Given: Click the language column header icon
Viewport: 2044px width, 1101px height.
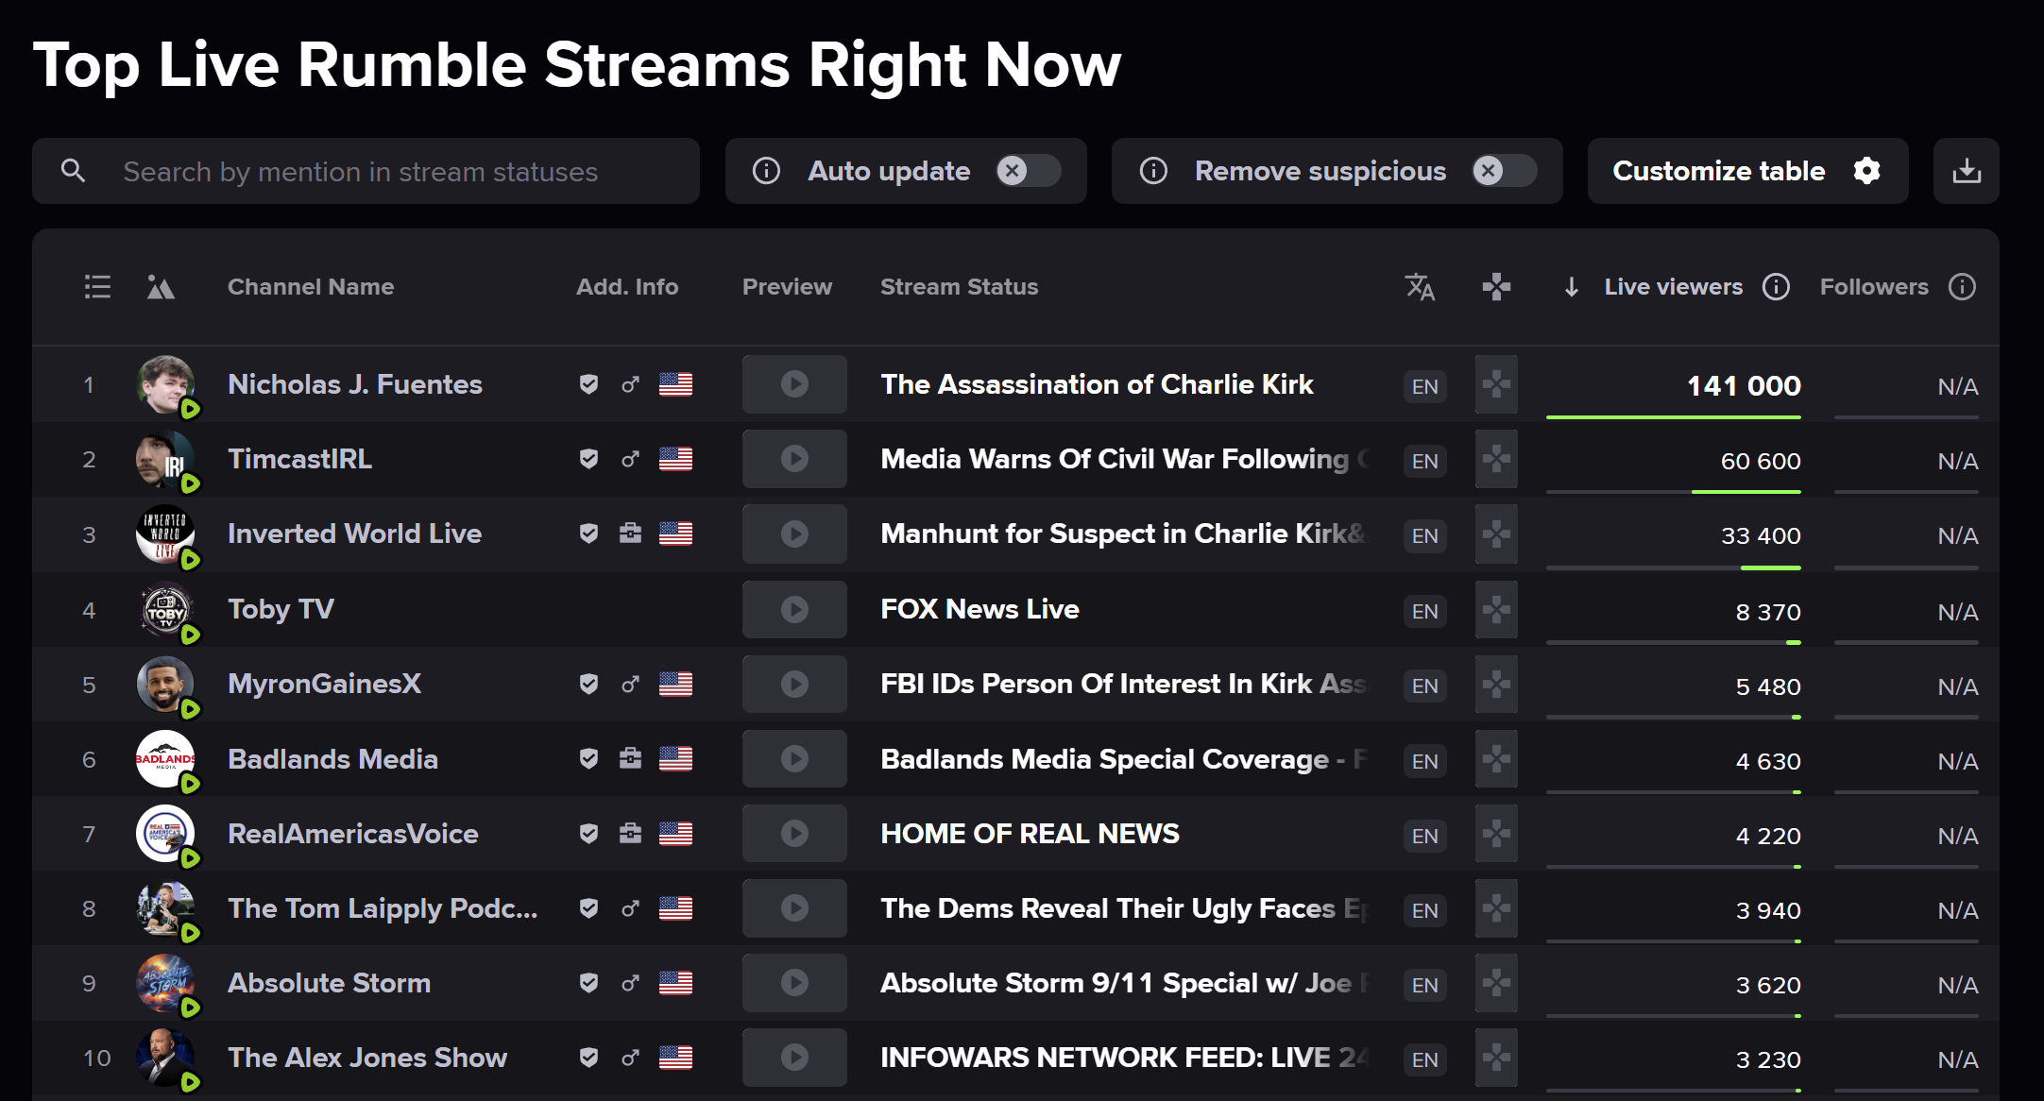Looking at the screenshot, I should pos(1420,287).
